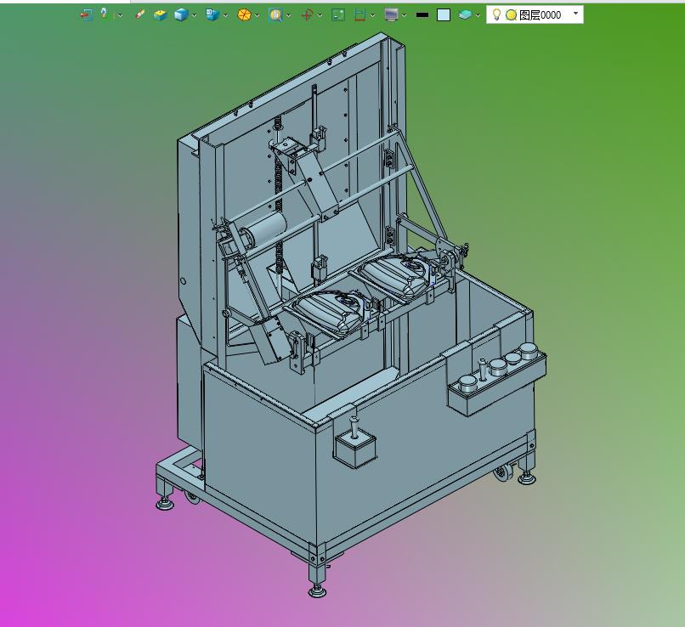Expand the dropdown beside the red axis icon

320,15
